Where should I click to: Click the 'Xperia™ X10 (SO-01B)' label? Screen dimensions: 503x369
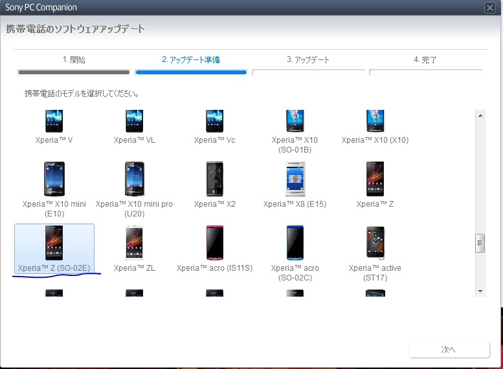click(x=295, y=145)
